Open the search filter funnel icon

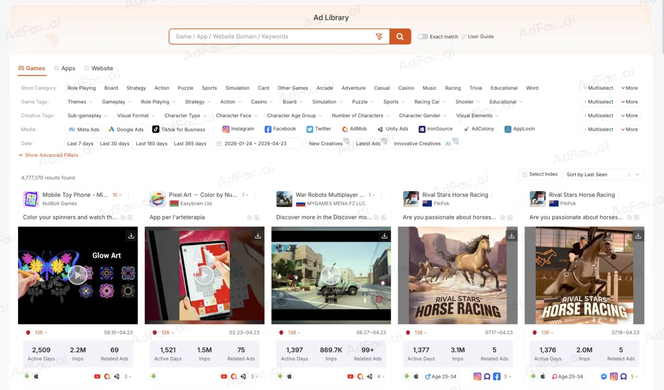tap(379, 37)
